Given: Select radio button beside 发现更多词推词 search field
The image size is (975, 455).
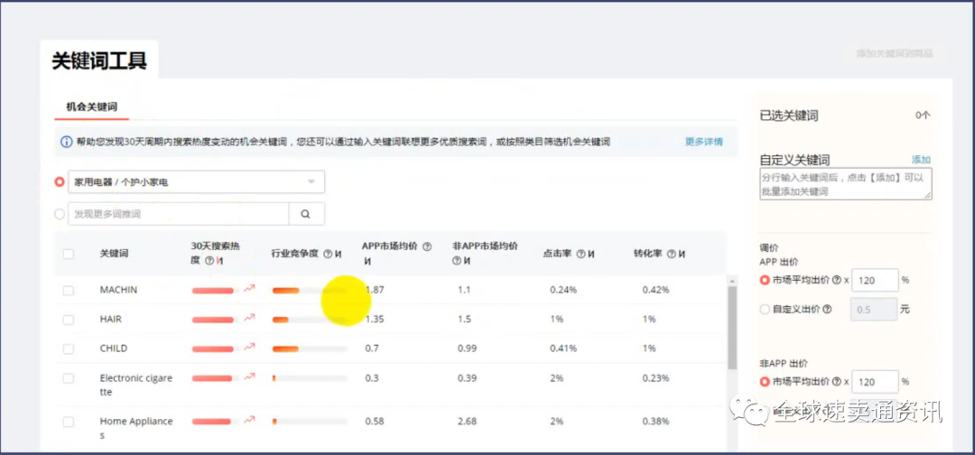Looking at the screenshot, I should click(x=60, y=214).
